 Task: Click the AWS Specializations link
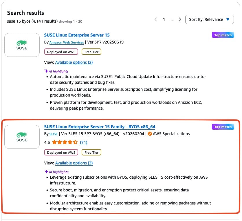(171, 134)
